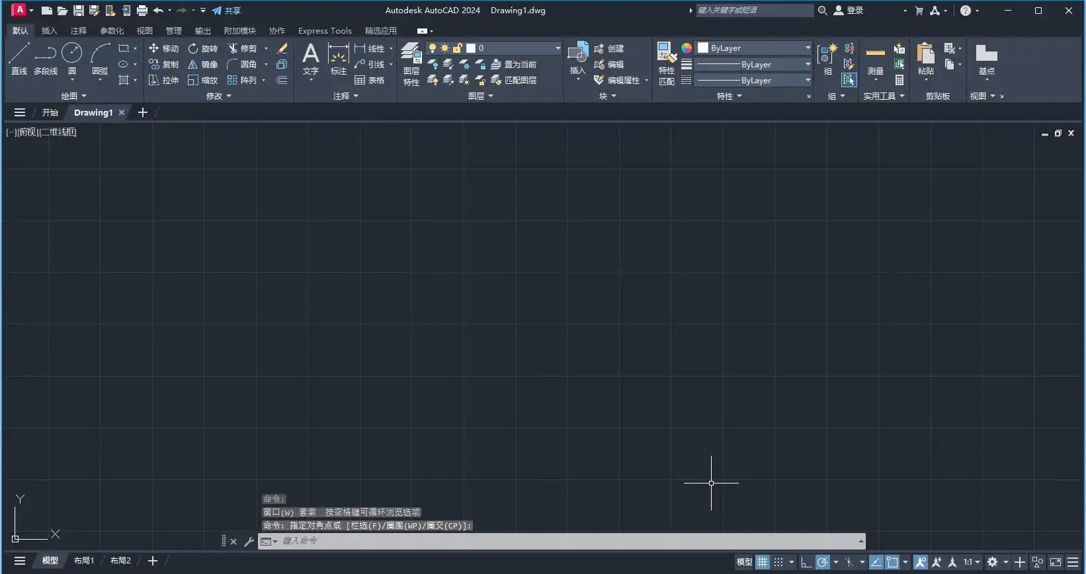Click the Move (移动) tool

[x=163, y=48]
